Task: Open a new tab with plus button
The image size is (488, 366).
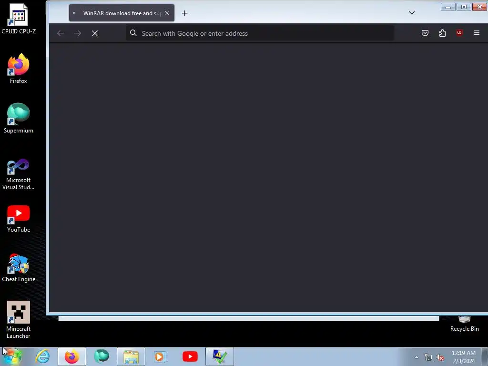Action: pyautogui.click(x=184, y=13)
